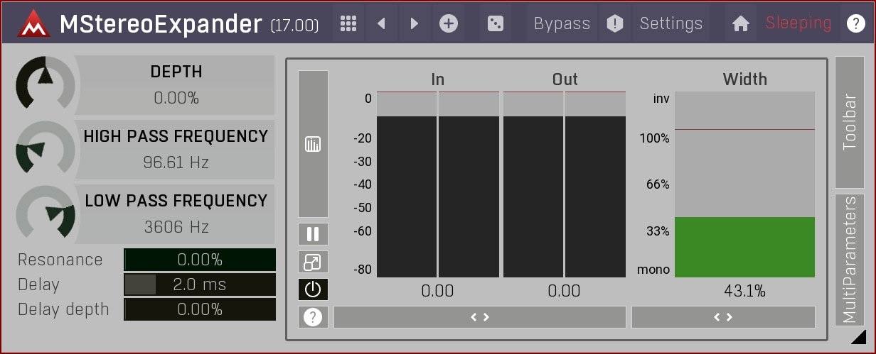The image size is (876, 354).
Task: Open the presets grid icon
Action: pos(348,23)
